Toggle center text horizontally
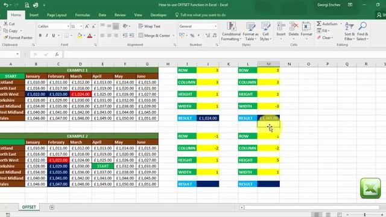This screenshot has height=217, width=386. (109, 36)
